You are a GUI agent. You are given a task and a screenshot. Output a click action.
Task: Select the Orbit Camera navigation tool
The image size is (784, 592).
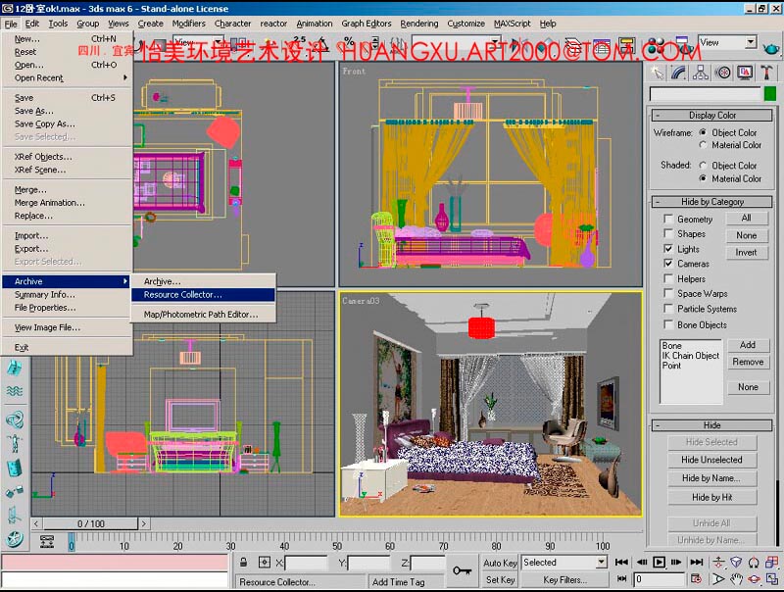tap(754, 579)
